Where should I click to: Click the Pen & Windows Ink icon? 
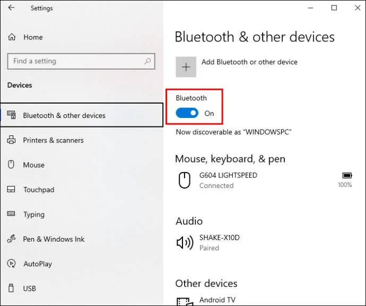(11, 239)
